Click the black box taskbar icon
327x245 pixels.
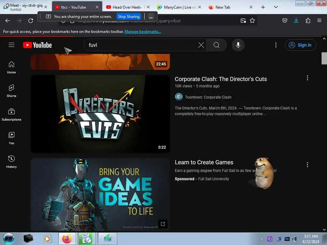(x=28, y=239)
